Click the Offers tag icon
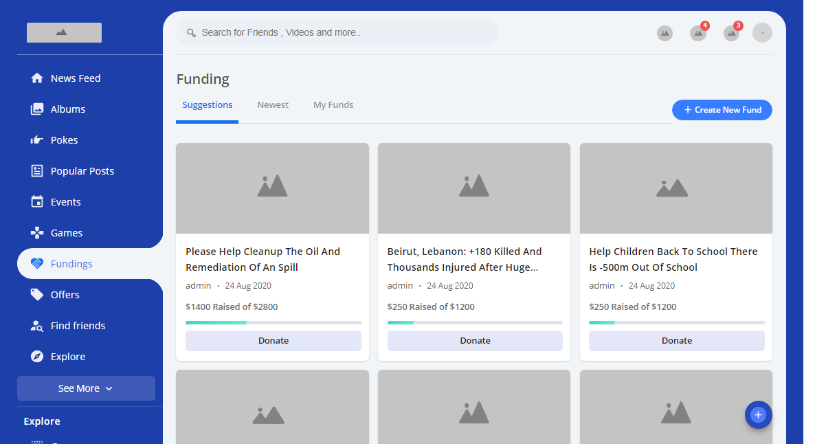The height and width of the screenshot is (444, 815). [x=37, y=295]
